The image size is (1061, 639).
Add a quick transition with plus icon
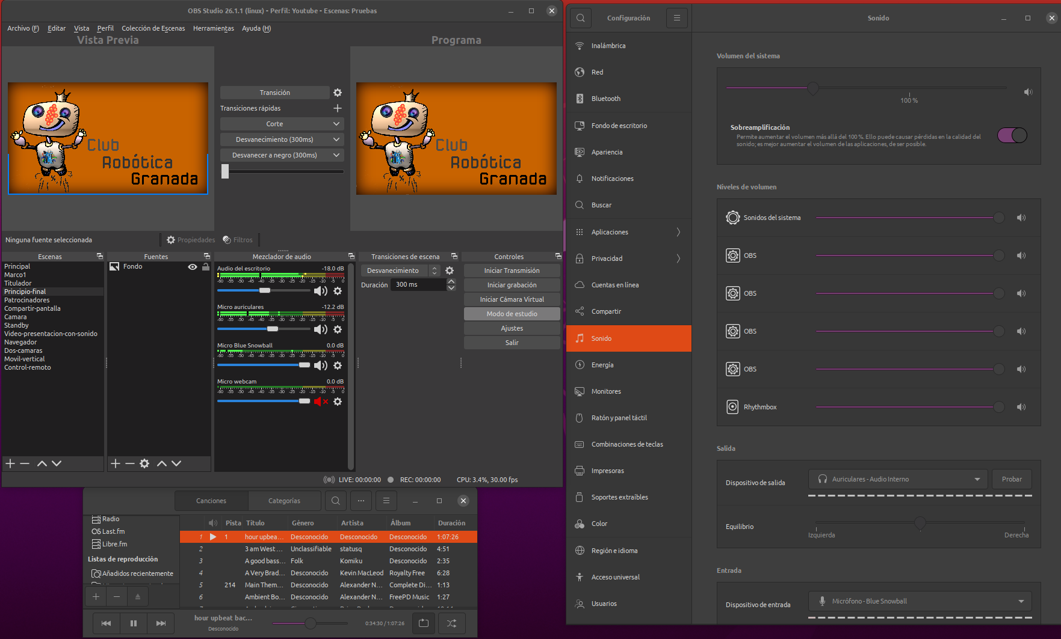tap(338, 108)
